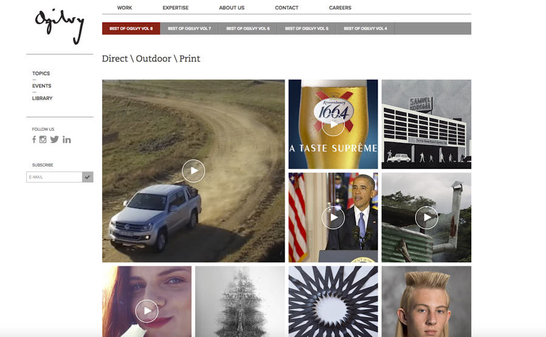Switch to Best of Ogilvy Vol 4 tab

click(365, 29)
